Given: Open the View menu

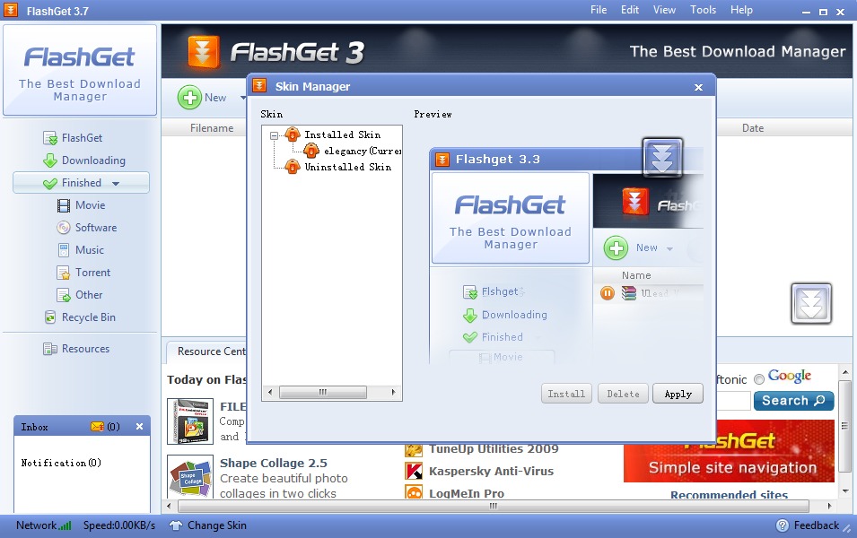Looking at the screenshot, I should (x=664, y=10).
